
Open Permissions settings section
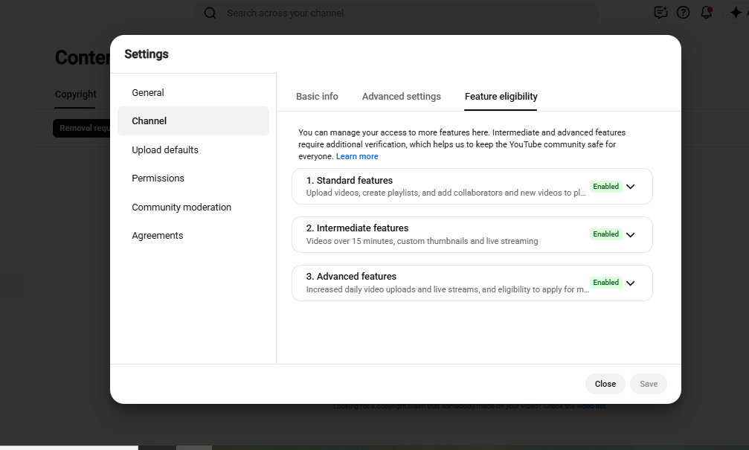tap(158, 179)
